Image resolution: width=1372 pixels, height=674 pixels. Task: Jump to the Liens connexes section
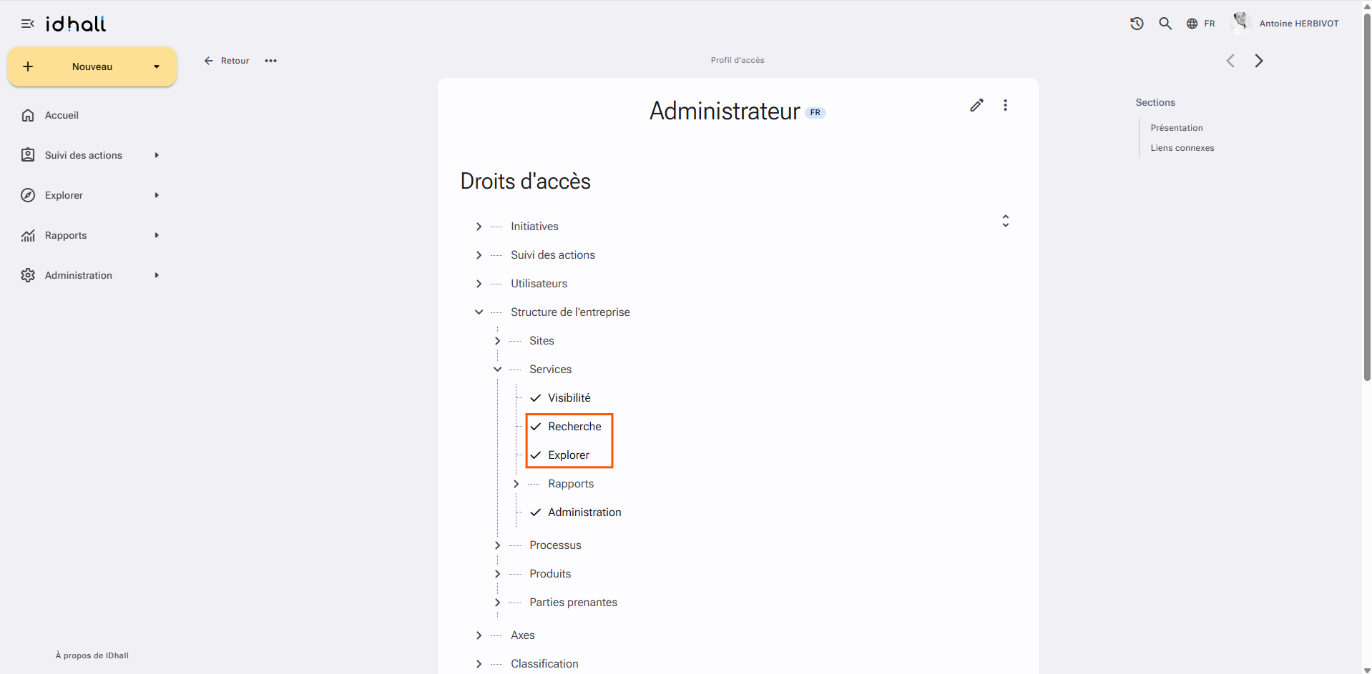point(1182,148)
